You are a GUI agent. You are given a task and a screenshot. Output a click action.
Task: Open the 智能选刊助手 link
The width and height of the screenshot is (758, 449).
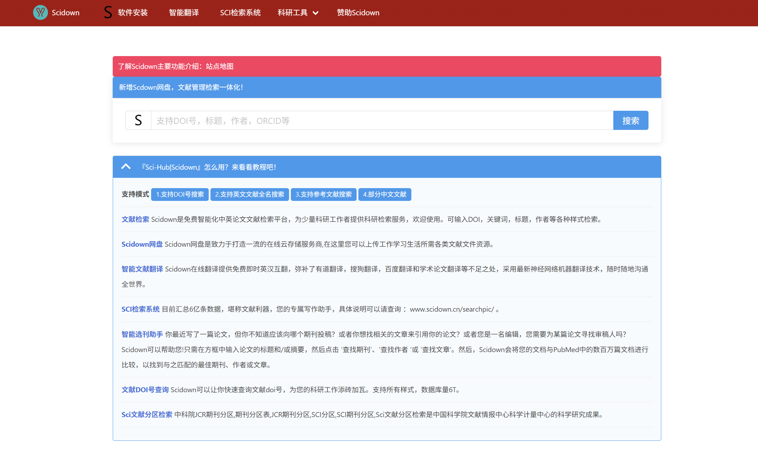coord(142,334)
